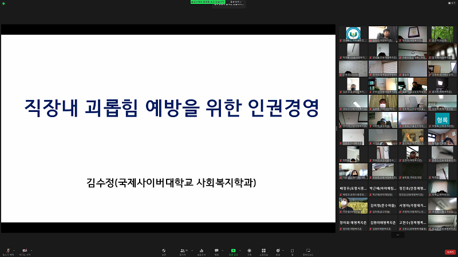The image size is (458, 257).
Task: Select the masked man in the yellow field tile
Action: coord(353,206)
